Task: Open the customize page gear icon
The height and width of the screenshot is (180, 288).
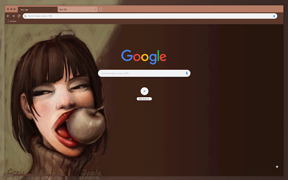Action: (277, 166)
